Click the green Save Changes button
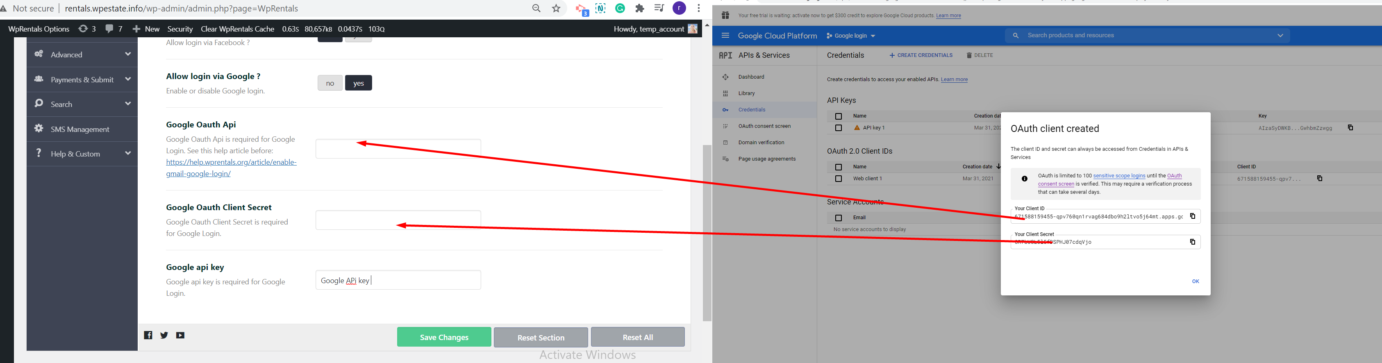The image size is (1382, 363). tap(444, 337)
